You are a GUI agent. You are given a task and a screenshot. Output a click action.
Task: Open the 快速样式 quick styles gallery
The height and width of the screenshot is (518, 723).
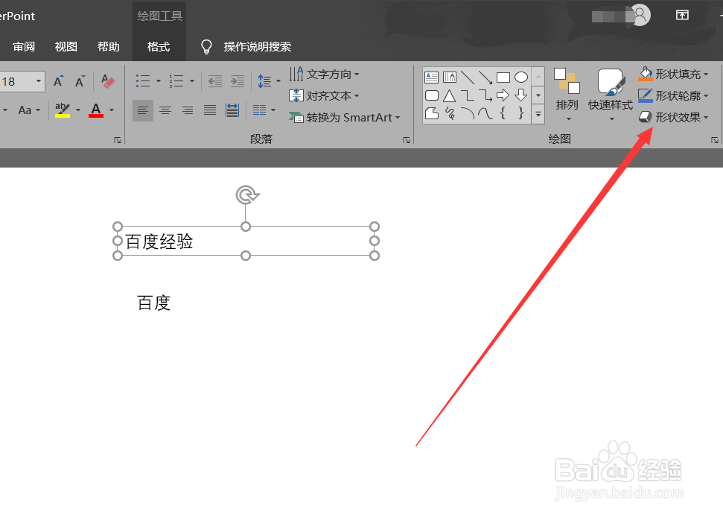point(611,95)
